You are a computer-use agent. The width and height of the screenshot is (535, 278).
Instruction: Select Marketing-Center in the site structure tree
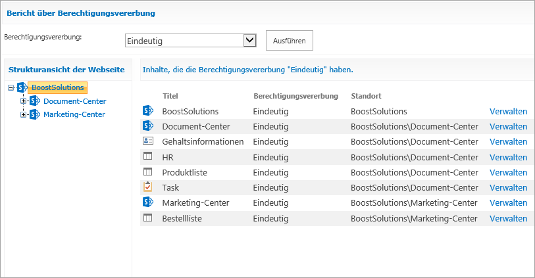coord(74,114)
